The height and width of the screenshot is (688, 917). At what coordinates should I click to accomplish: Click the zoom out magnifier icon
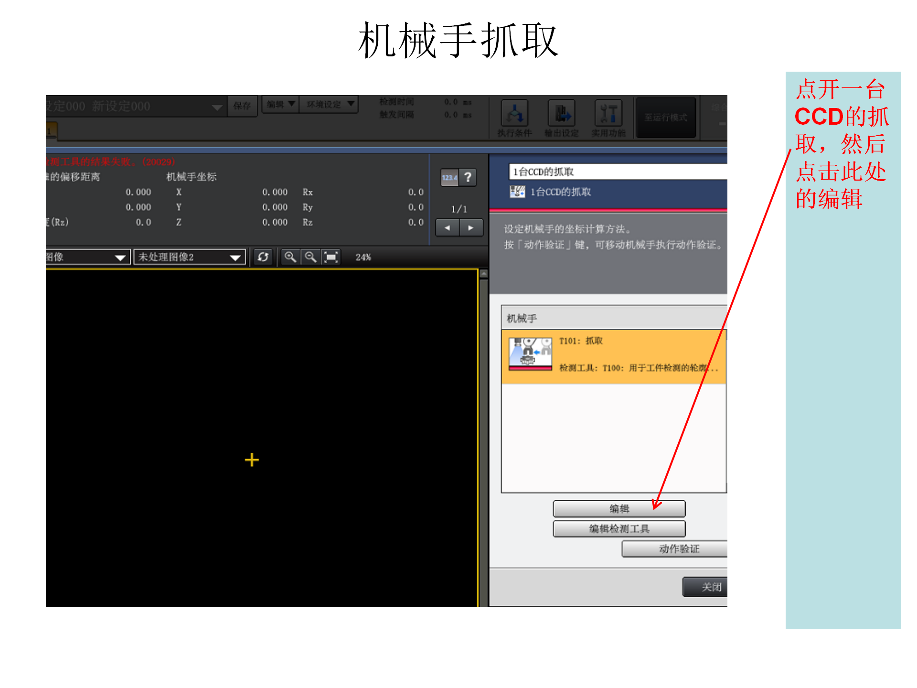310,257
